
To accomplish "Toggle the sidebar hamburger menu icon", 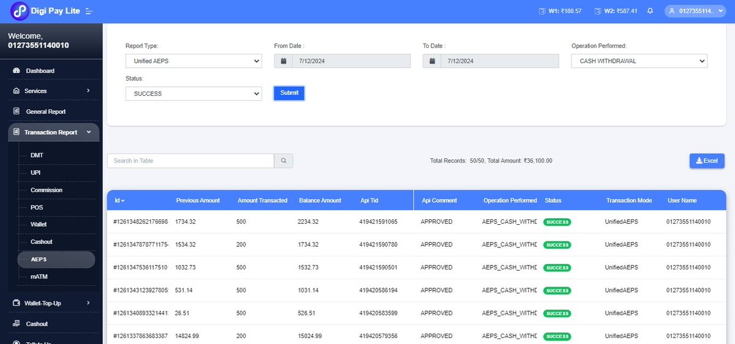I will coord(89,11).
